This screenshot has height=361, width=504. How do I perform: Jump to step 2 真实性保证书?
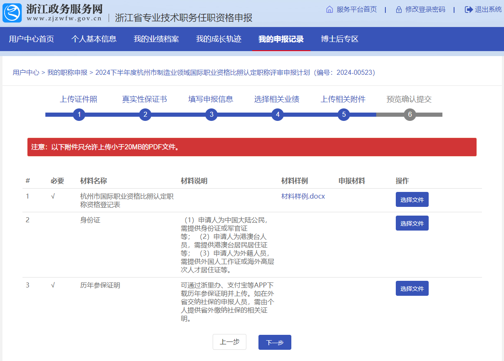click(x=145, y=115)
